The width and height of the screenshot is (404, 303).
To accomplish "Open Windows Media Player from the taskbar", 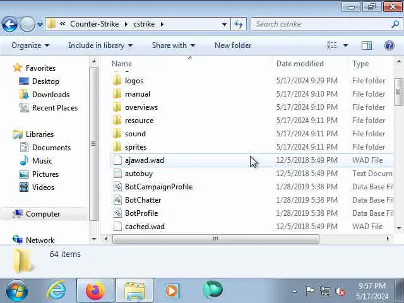I will coord(172,291).
